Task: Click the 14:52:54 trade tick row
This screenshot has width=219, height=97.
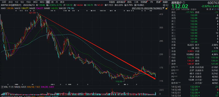Action: [194, 96]
